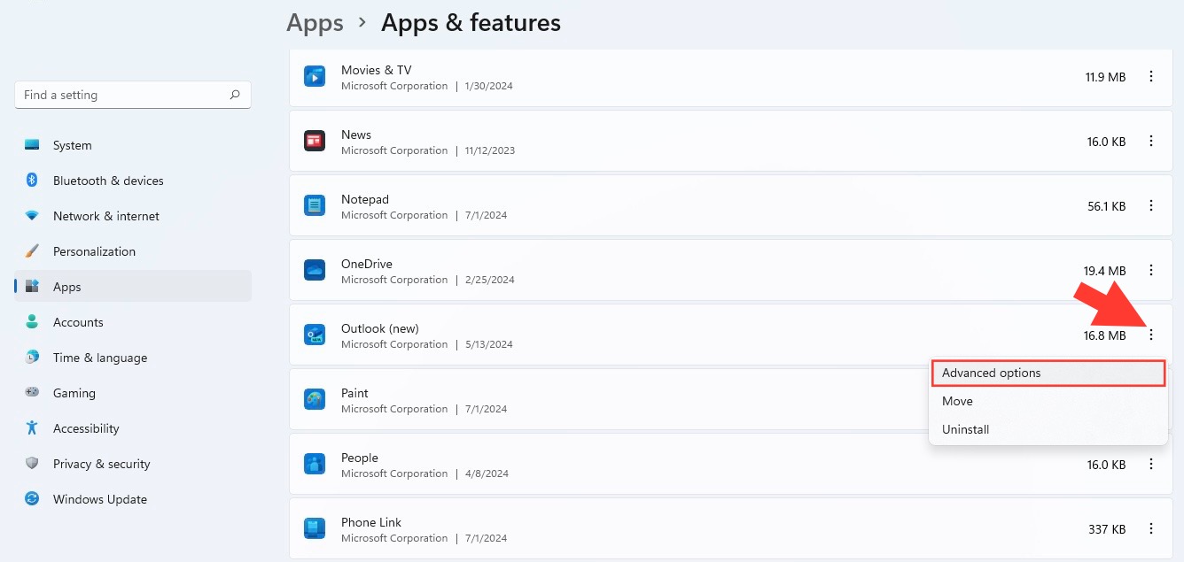Image resolution: width=1184 pixels, height=562 pixels.
Task: Open Network & internet settings
Action: click(133, 216)
